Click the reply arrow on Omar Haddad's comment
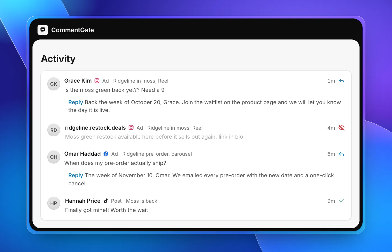Viewport: 392px width, 252px height. coord(341,154)
